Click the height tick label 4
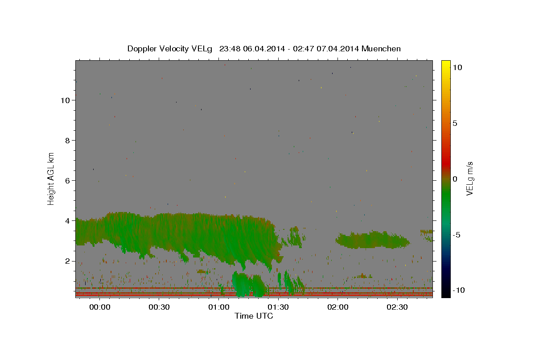This screenshot has height=357, width=535. click(x=68, y=221)
